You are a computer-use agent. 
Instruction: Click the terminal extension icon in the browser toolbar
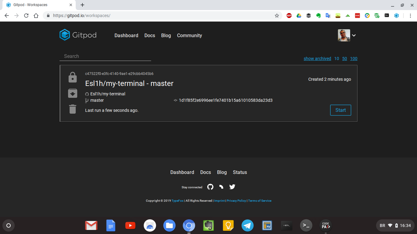click(x=387, y=16)
